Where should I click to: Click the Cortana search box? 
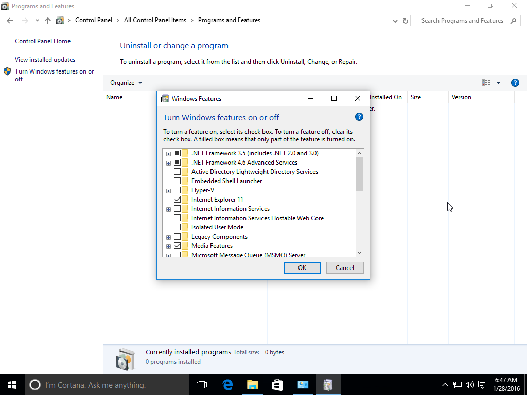(x=107, y=385)
